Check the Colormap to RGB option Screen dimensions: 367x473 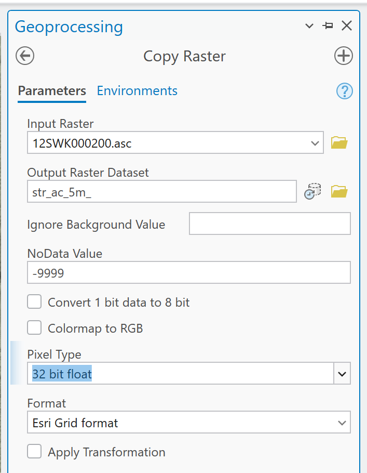34,327
